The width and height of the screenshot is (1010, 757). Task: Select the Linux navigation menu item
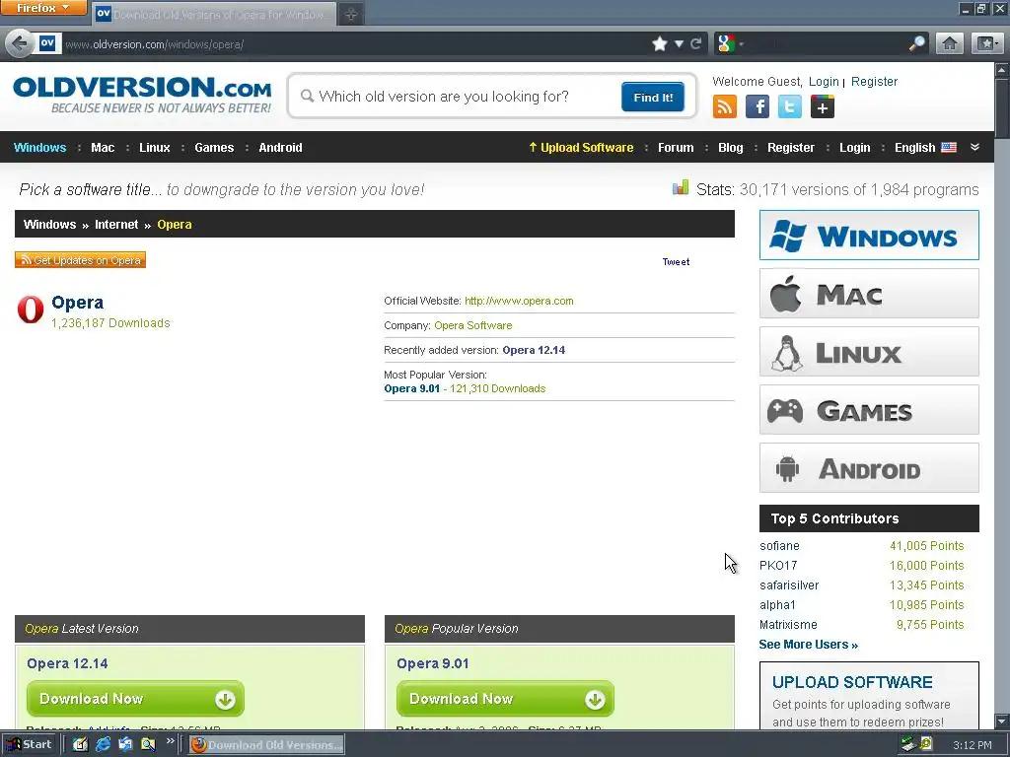[x=155, y=148]
